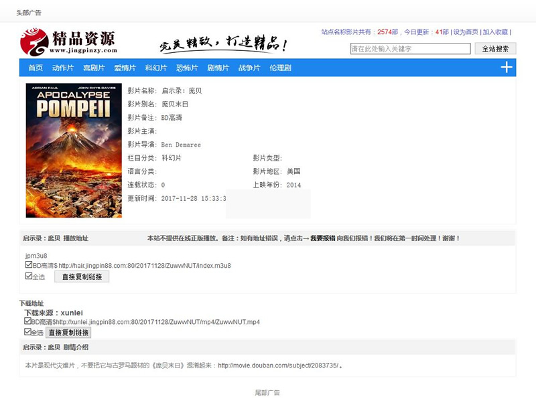Open the 爱情片 category
The image size is (536, 407).
[x=125, y=68]
